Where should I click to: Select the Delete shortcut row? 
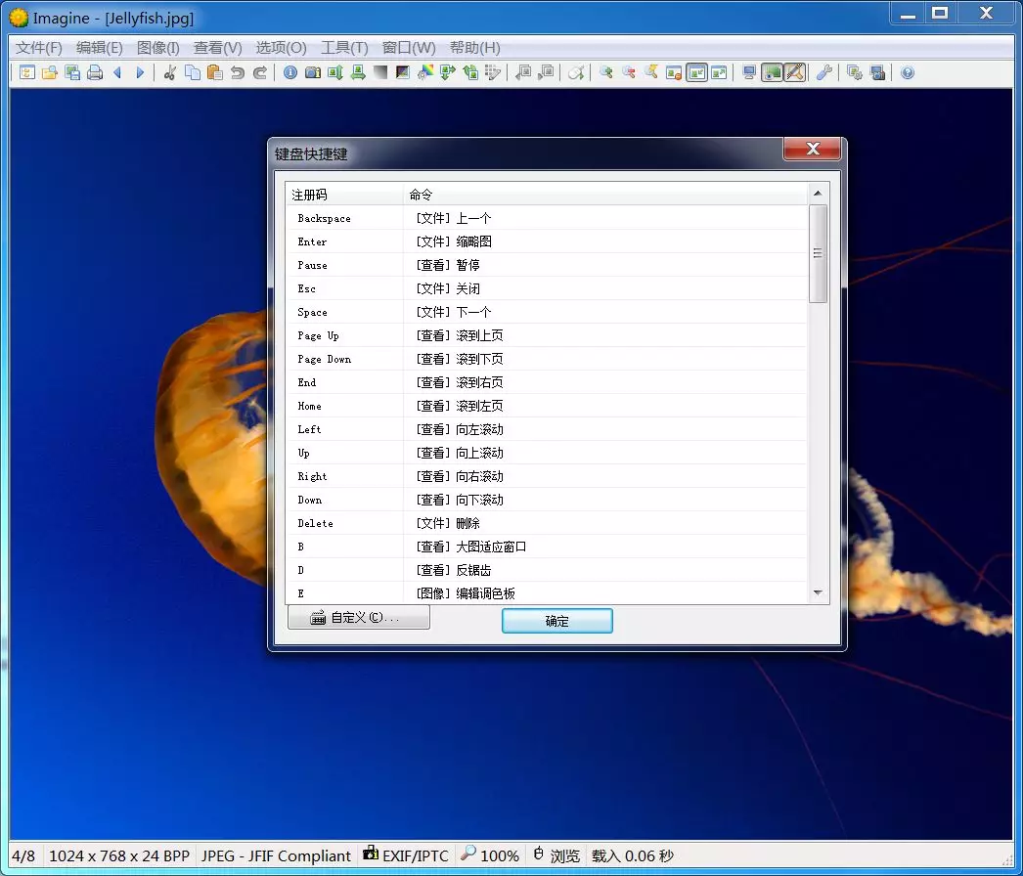(x=547, y=524)
